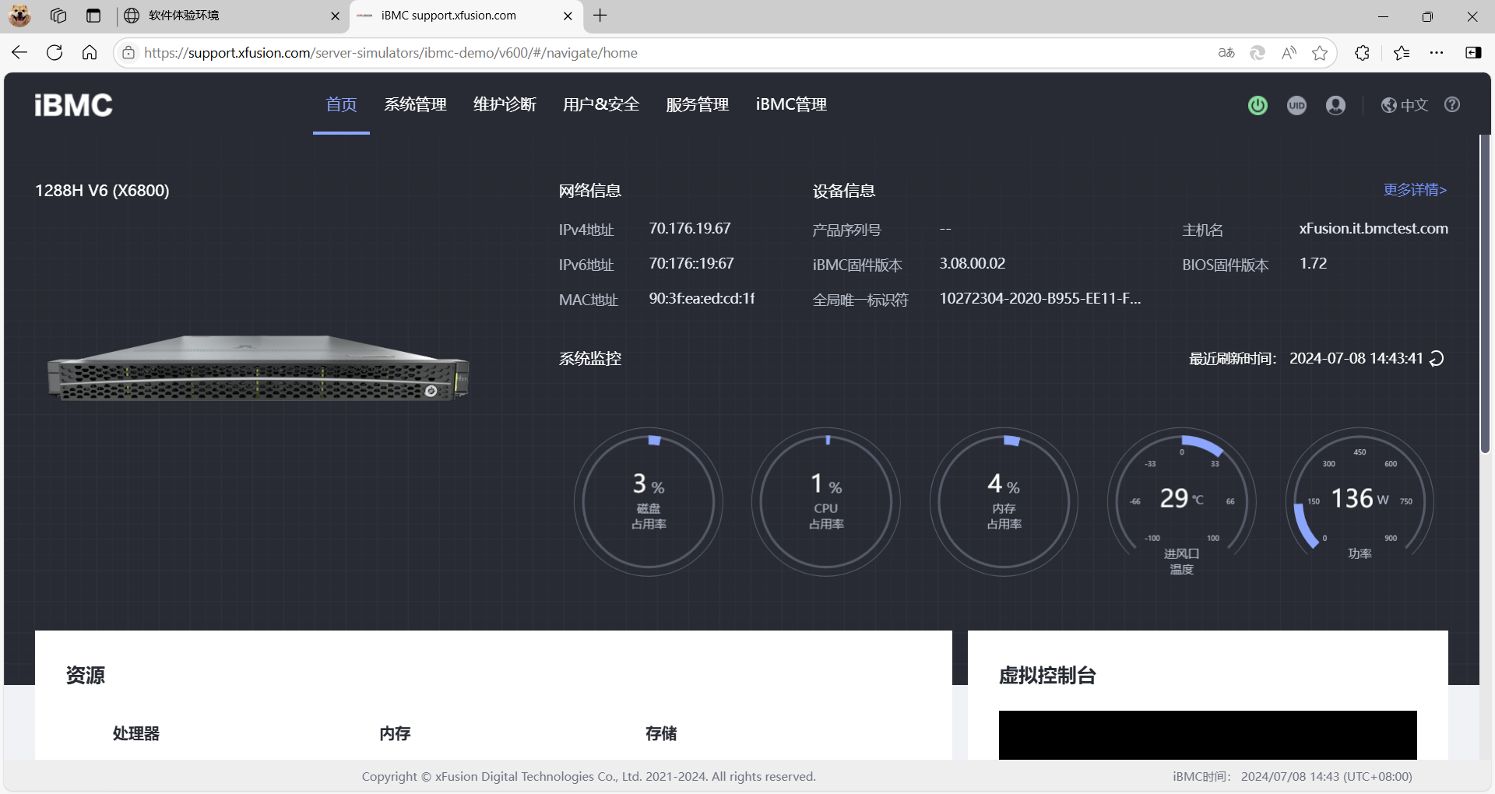Toggle the browser sidebar icon
Screen dimensions: 1495x794
point(1473,52)
